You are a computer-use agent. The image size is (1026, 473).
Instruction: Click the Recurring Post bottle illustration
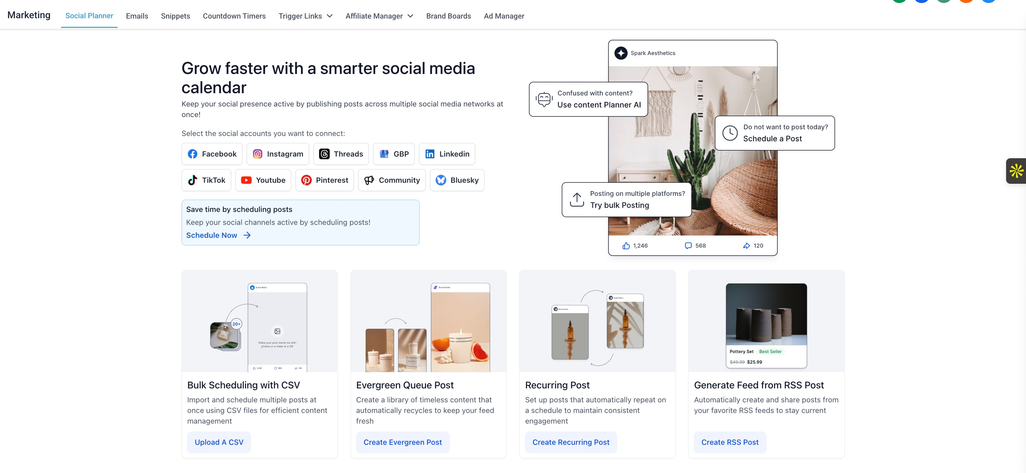click(597, 321)
